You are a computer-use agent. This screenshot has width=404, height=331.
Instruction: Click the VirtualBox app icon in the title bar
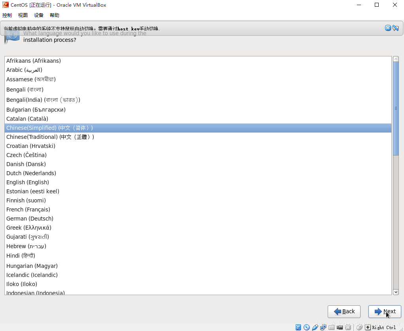coord(6,5)
